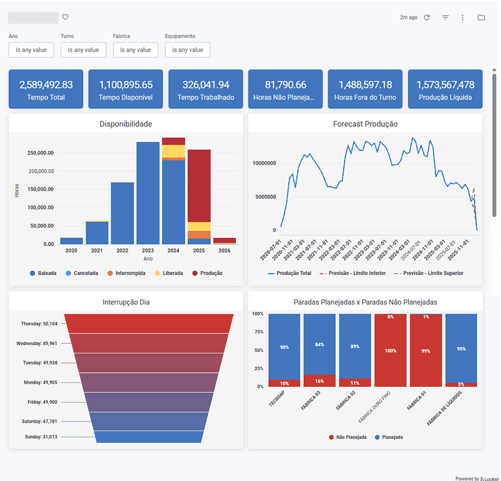Toggle the Interrompida legend series

(x=126, y=274)
